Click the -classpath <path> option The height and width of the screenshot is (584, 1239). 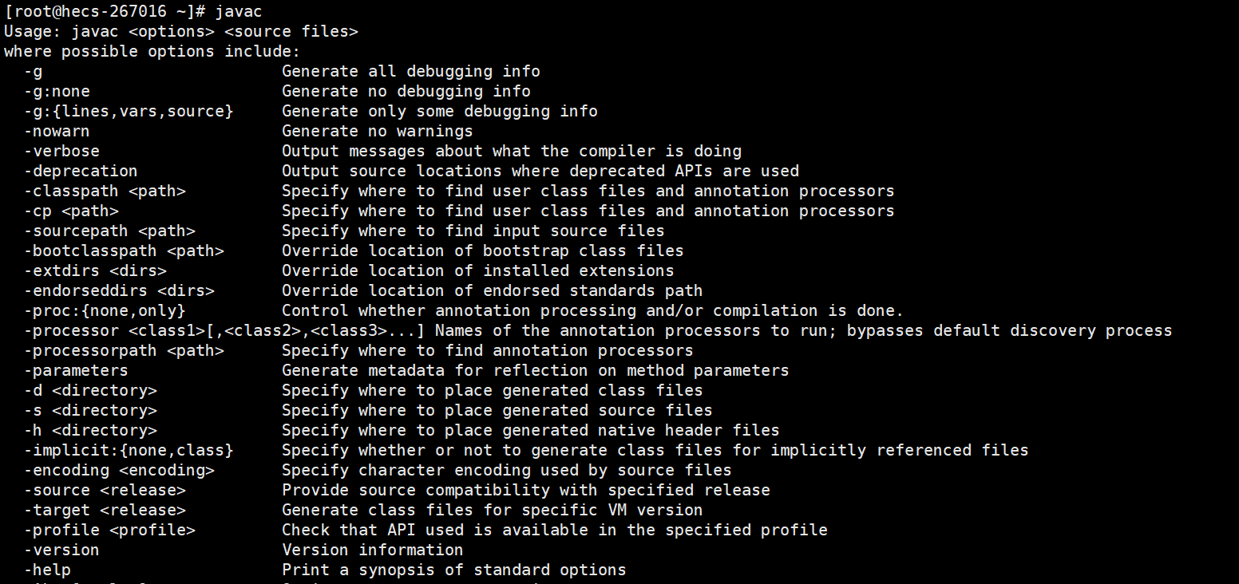coord(105,191)
